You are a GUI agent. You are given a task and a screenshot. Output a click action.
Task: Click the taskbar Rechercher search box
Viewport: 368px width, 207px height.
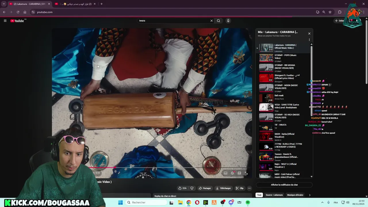(145, 202)
